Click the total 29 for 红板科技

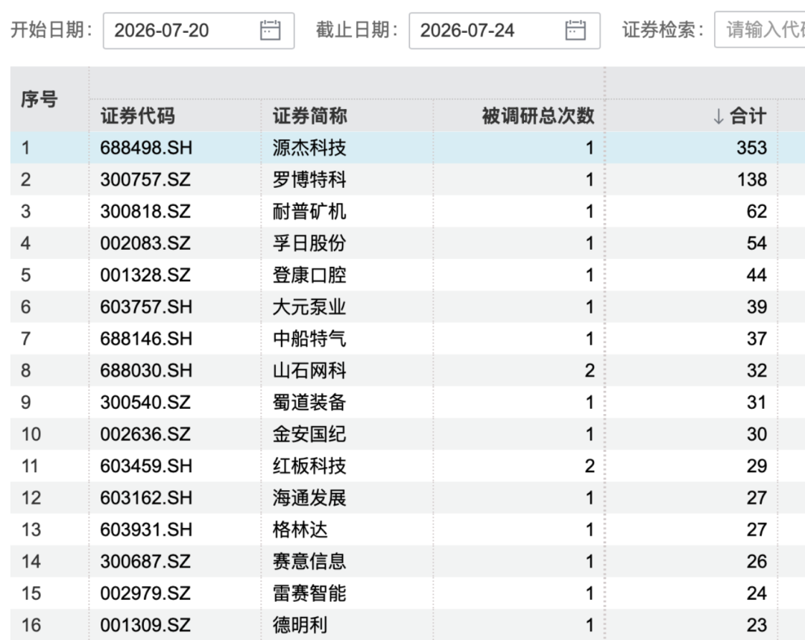pyautogui.click(x=757, y=466)
